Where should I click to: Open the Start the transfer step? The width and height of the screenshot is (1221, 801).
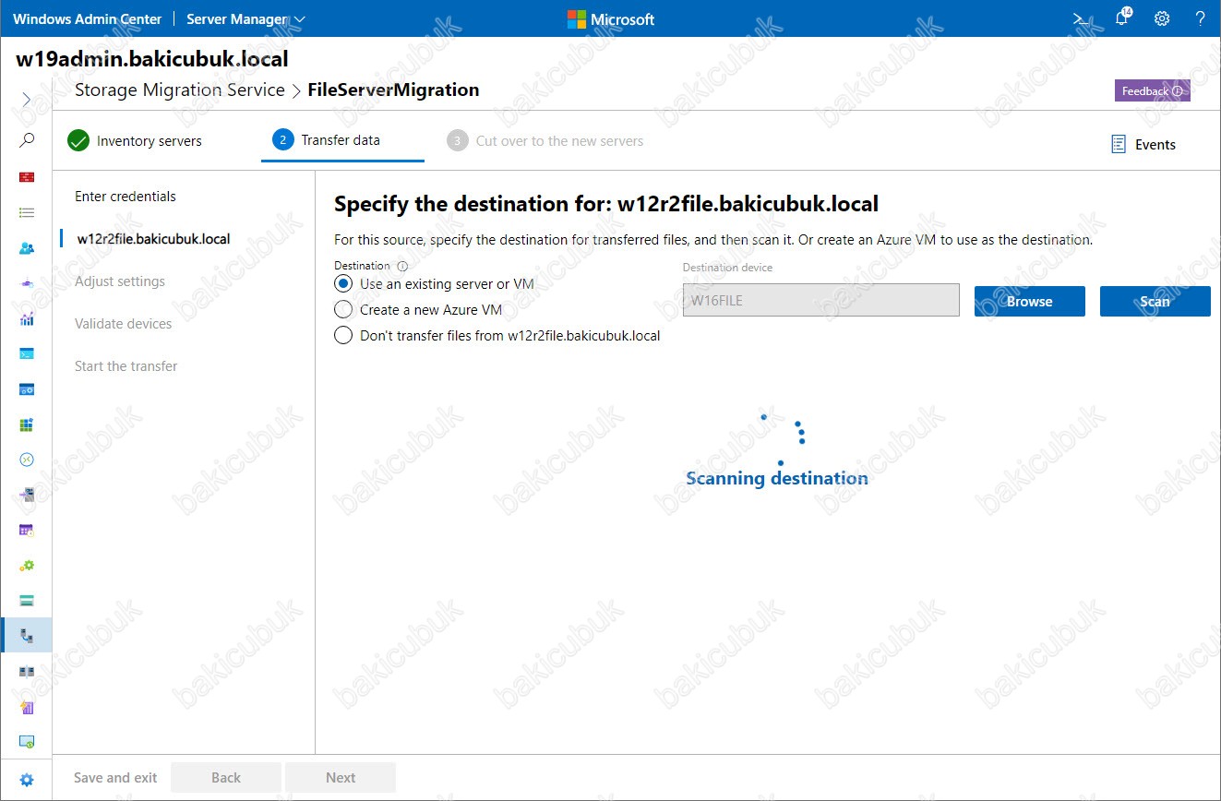[126, 366]
